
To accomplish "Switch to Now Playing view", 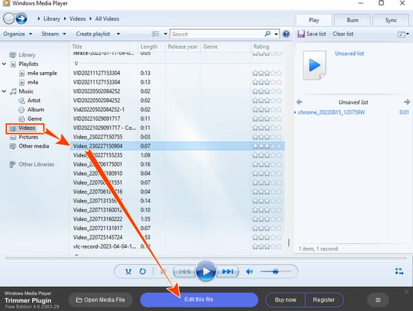I will pyautogui.click(x=400, y=271).
